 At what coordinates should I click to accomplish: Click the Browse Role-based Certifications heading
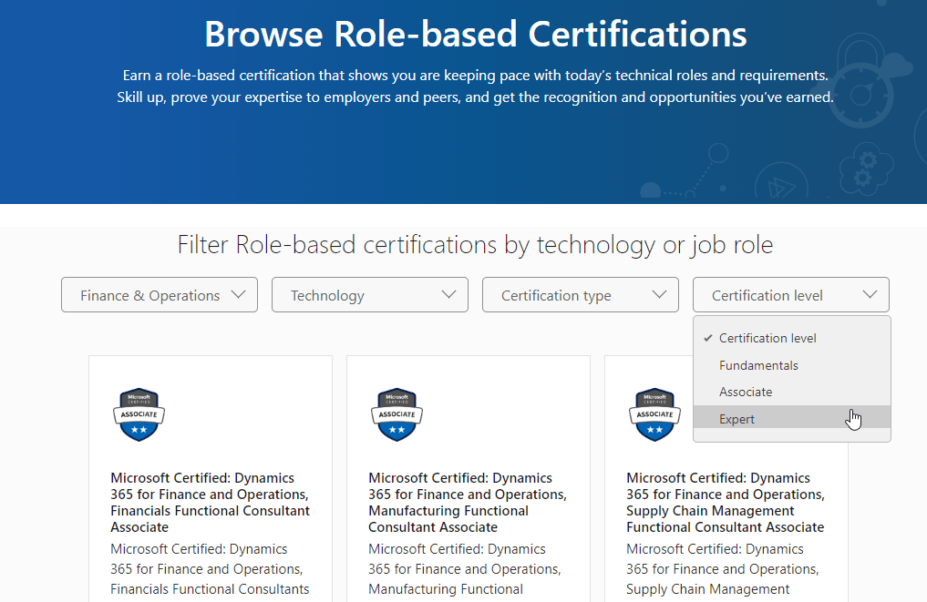(475, 34)
